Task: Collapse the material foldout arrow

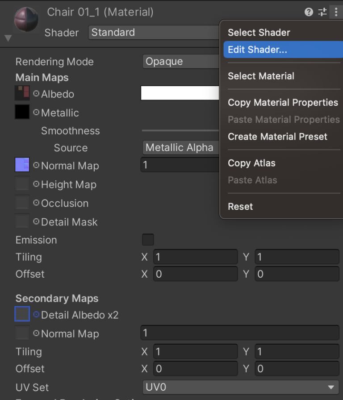Action: 8,37
